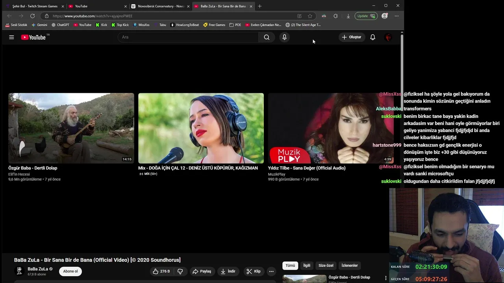The width and height of the screenshot is (504, 283).
Task: Go to YouTube home via the logo
Action: point(33,37)
